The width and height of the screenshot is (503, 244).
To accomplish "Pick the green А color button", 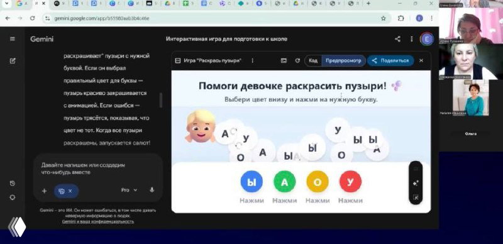I will (x=285, y=182).
